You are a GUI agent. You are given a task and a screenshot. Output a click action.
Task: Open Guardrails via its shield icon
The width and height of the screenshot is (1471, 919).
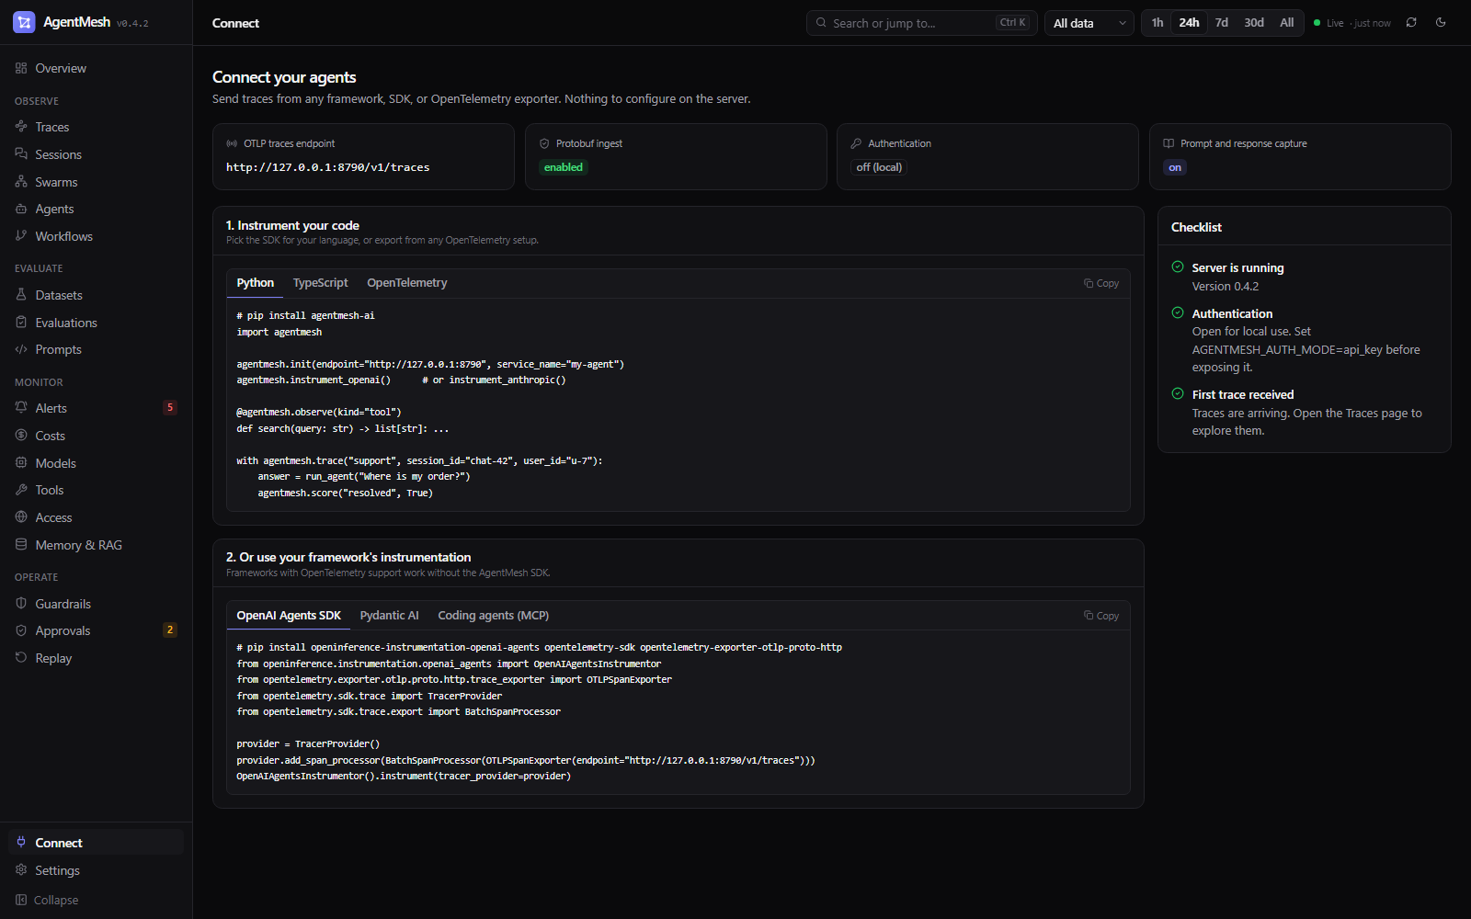point(21,604)
